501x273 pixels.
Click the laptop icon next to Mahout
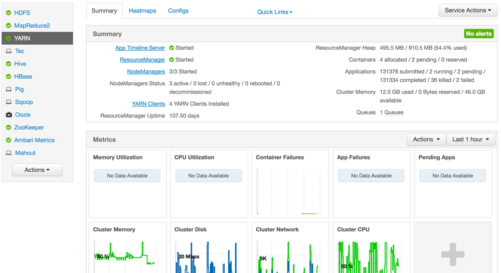pyautogui.click(x=9, y=153)
